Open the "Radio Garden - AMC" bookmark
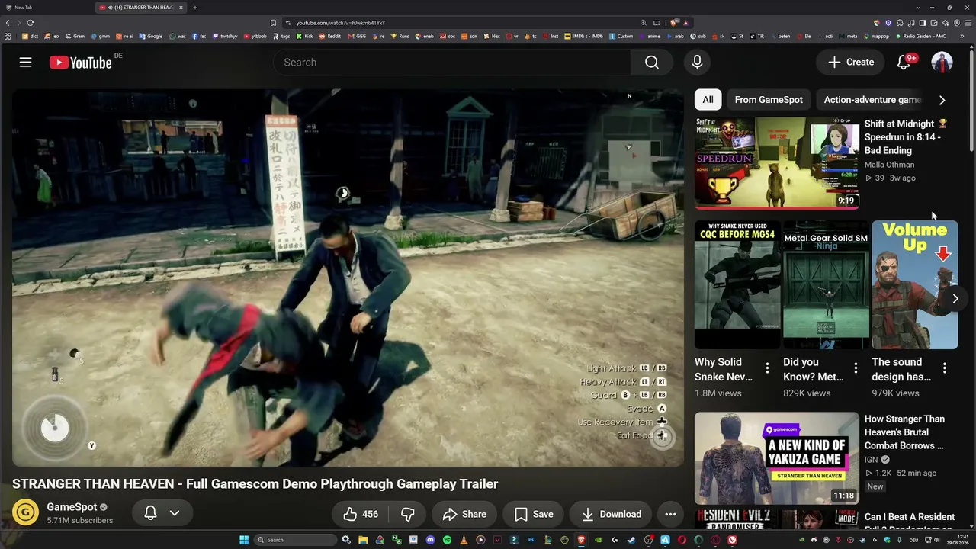The image size is (976, 549). 920,36
